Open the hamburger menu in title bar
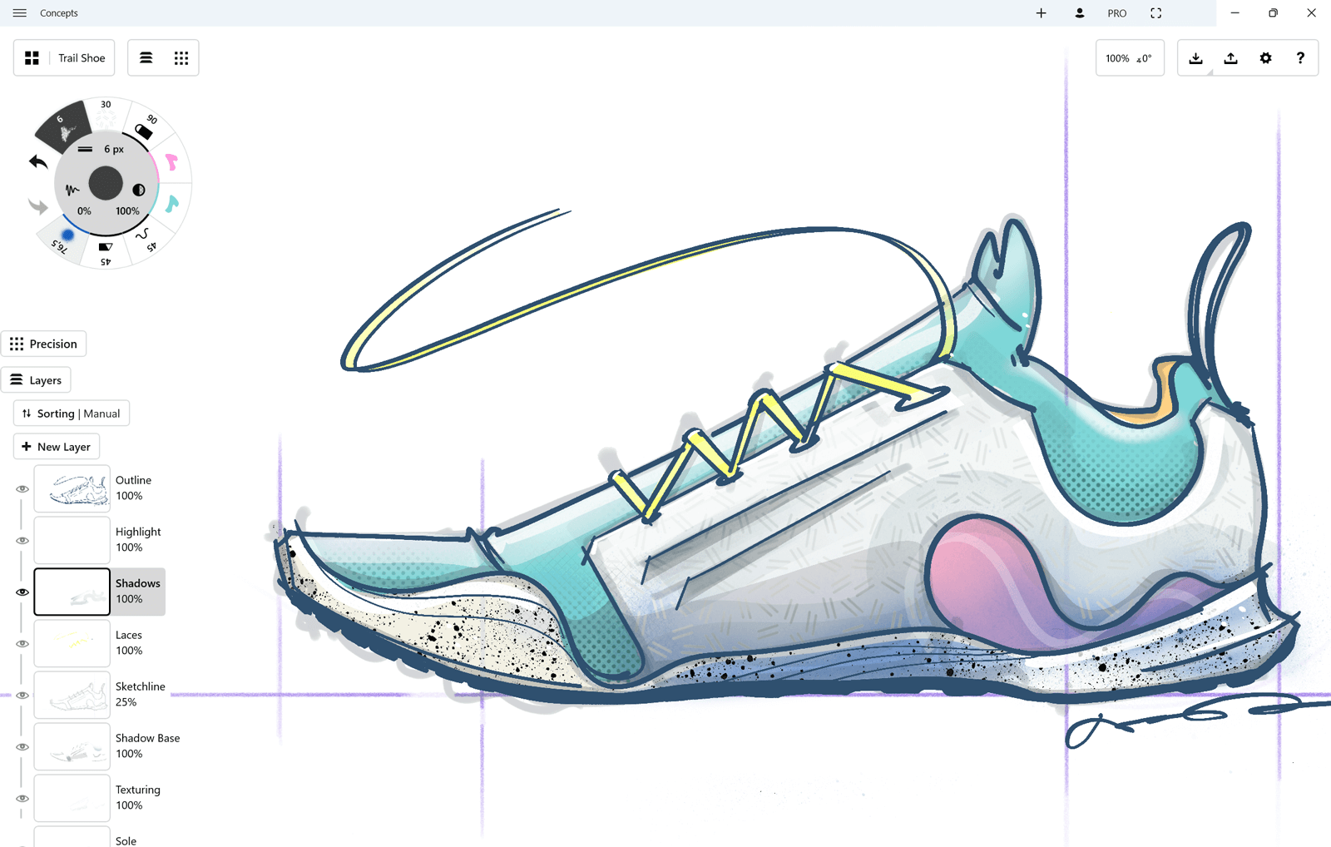 [x=19, y=13]
